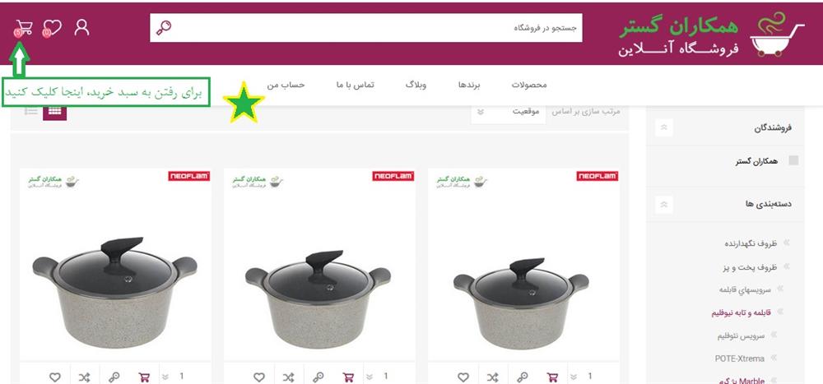Open the برندها menu item

pyautogui.click(x=469, y=85)
